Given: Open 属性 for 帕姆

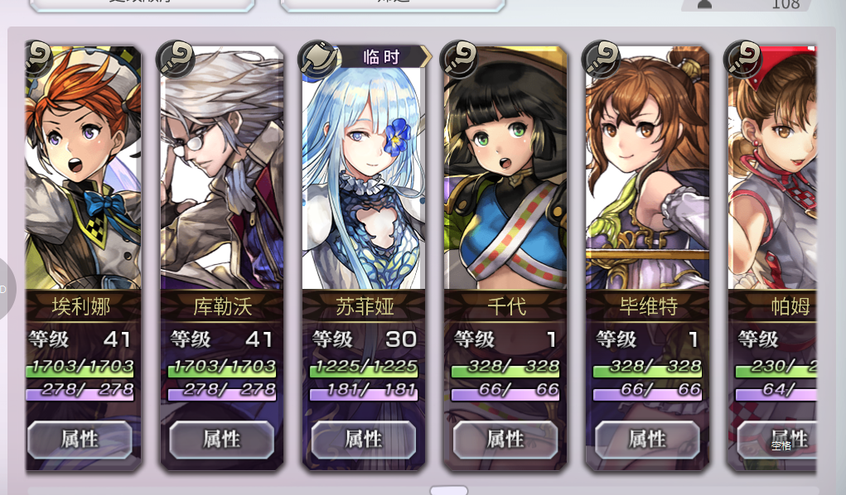Looking at the screenshot, I should click(777, 440).
